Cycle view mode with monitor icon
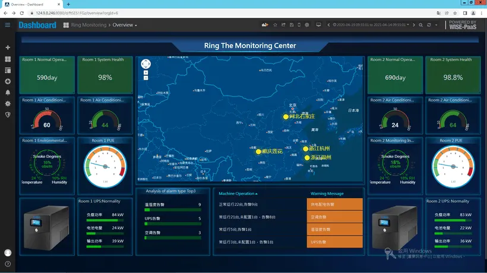Image resolution: width=487 pixels, height=273 pixels. 318,25
